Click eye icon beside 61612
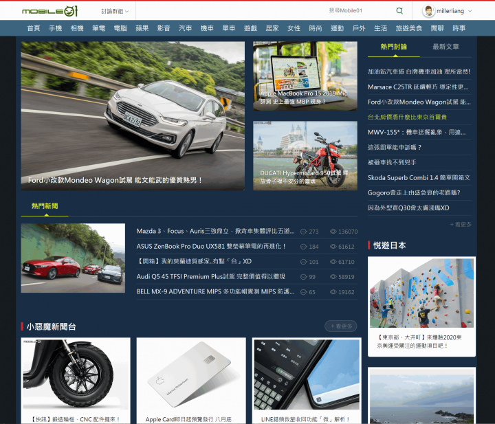The height and width of the screenshot is (424, 495). tap(333, 247)
